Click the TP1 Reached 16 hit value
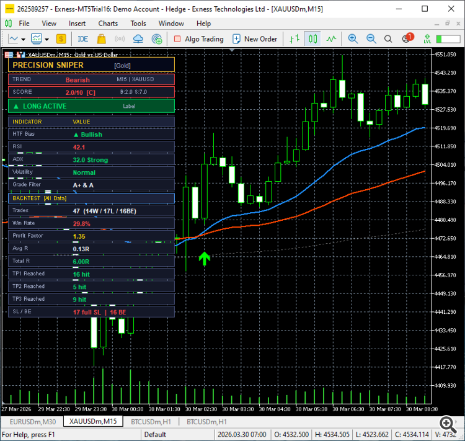This screenshot has width=465, height=441. coord(81,274)
